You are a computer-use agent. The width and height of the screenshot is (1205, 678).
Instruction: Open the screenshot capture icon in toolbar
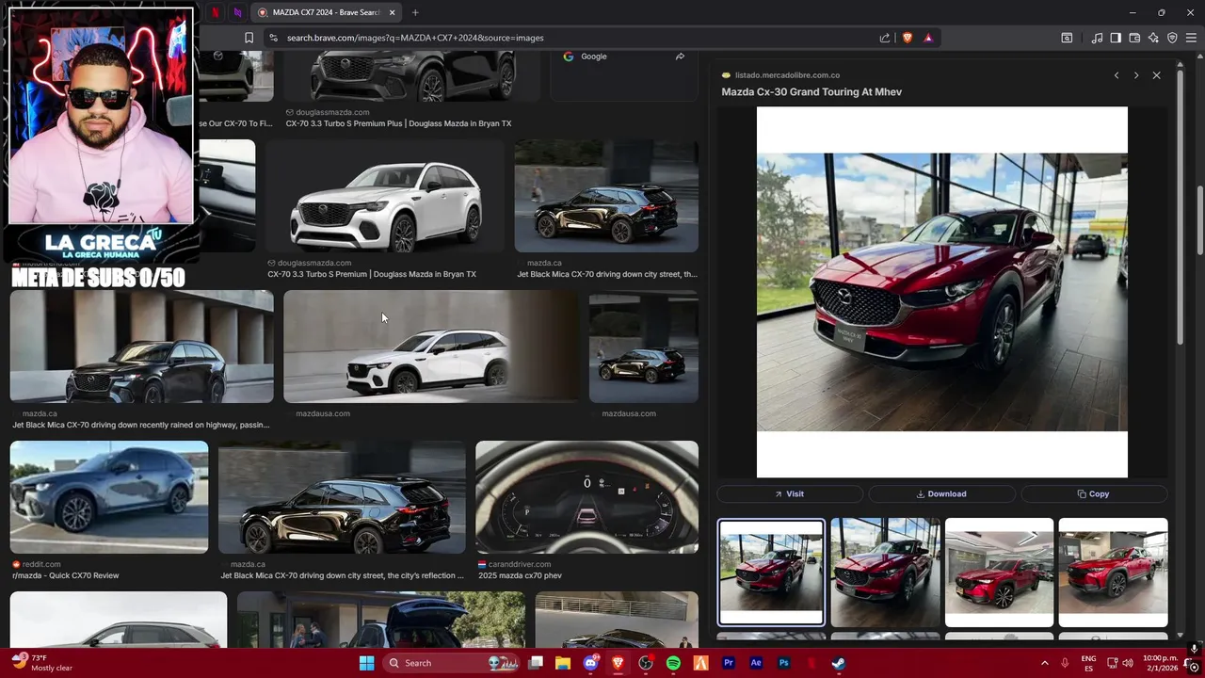(x=1067, y=38)
